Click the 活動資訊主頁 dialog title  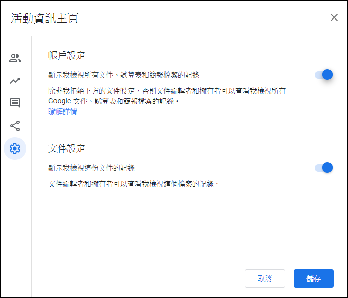[44, 18]
